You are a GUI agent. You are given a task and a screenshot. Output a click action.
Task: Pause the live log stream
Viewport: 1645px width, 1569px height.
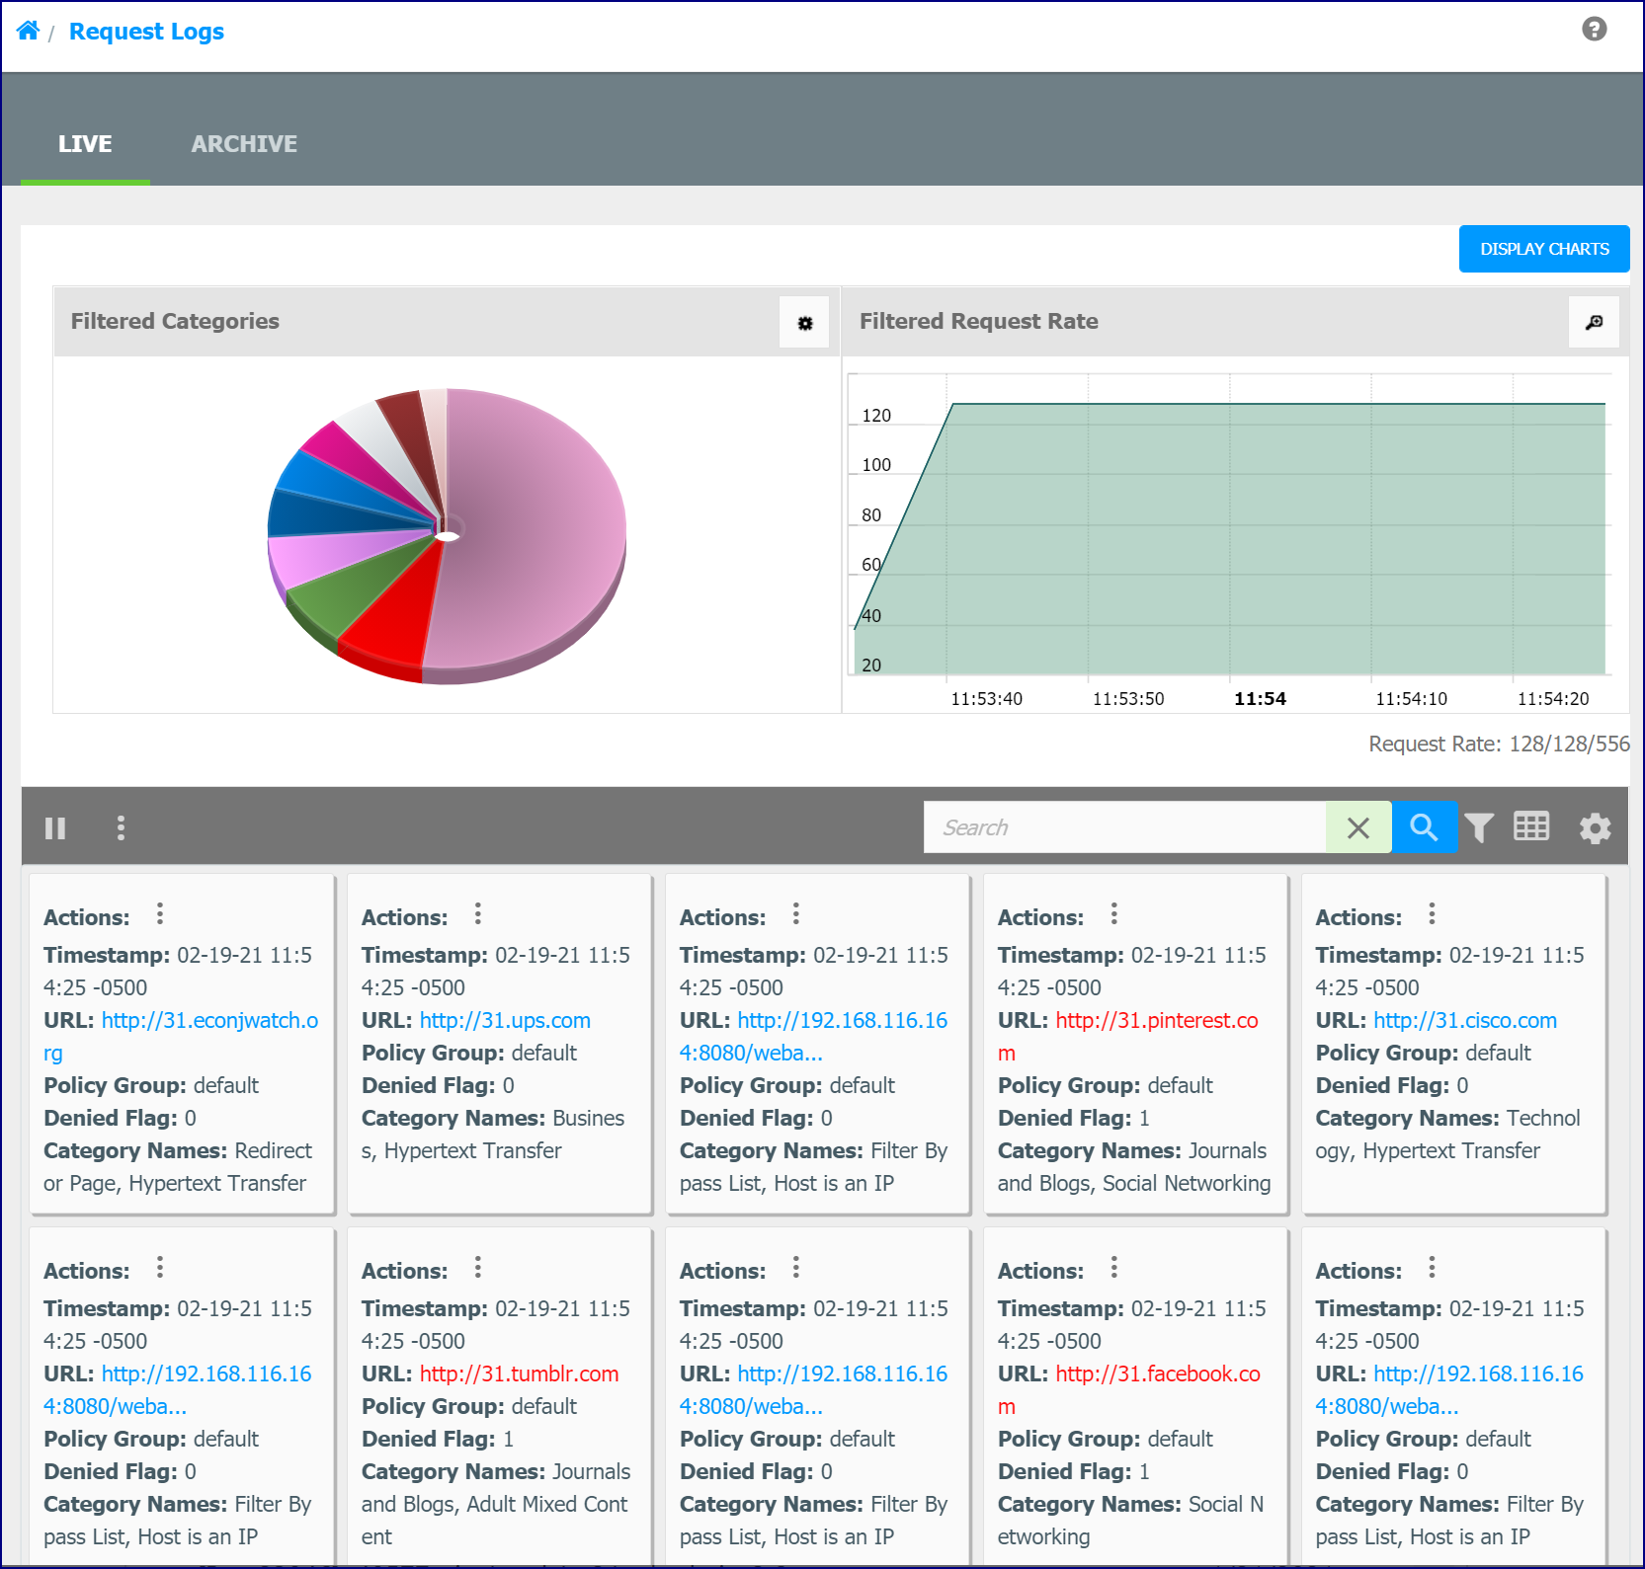pyautogui.click(x=55, y=827)
